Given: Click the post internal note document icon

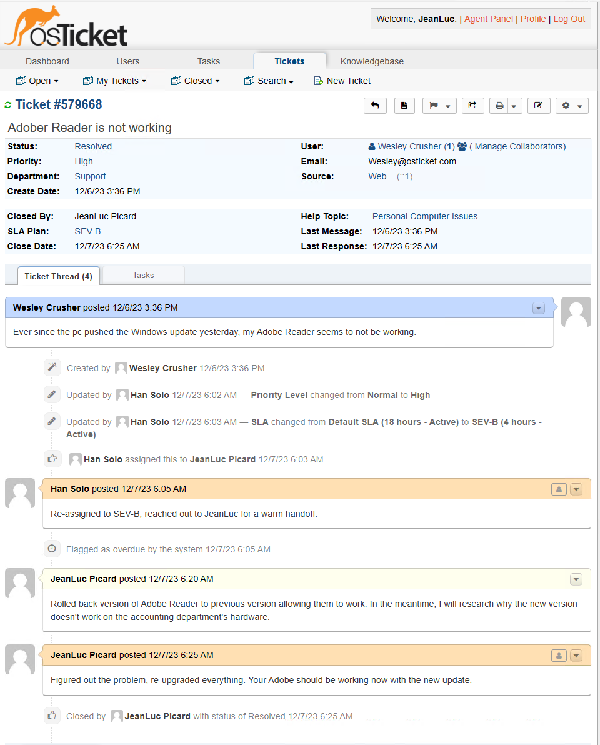Looking at the screenshot, I should click(x=404, y=106).
